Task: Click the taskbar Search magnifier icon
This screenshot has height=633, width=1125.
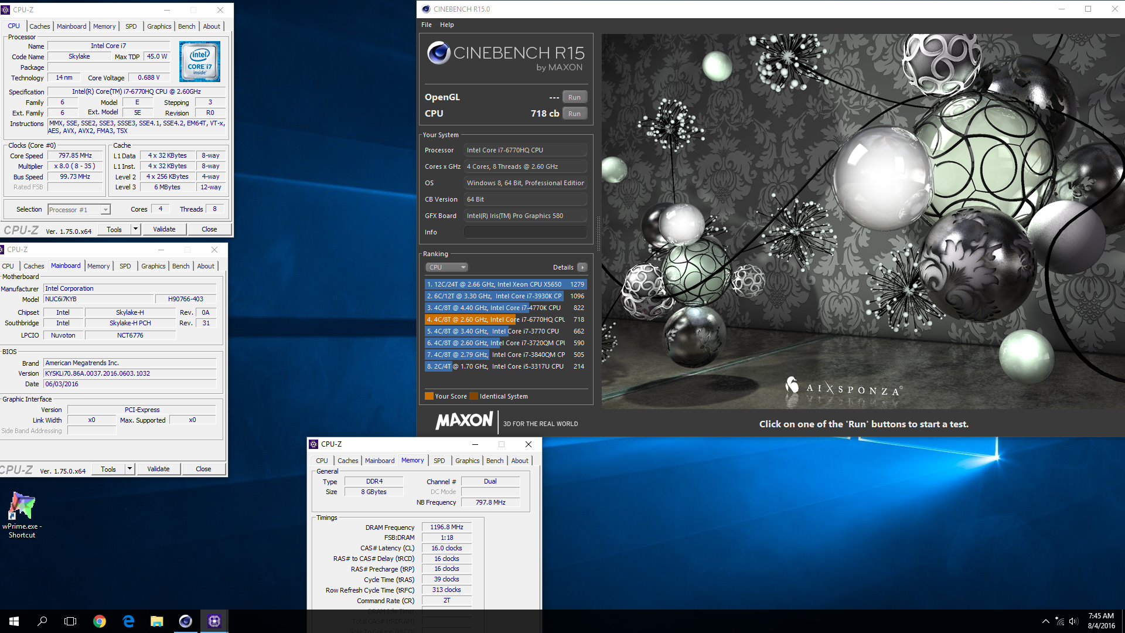Action: point(42,621)
